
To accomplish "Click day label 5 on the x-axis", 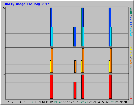I will 24,102.
